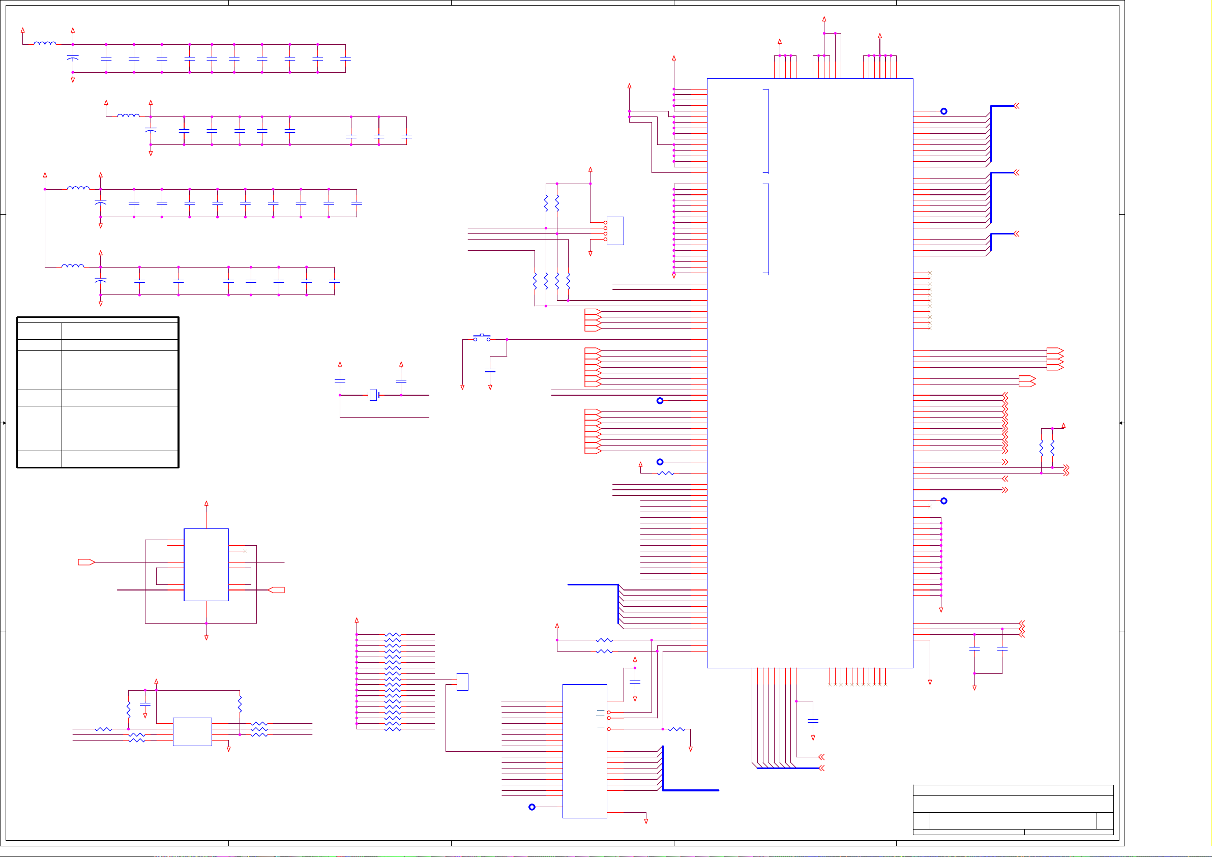
Task: Click the port symbol right of the feedback IC
Action: tap(276, 590)
